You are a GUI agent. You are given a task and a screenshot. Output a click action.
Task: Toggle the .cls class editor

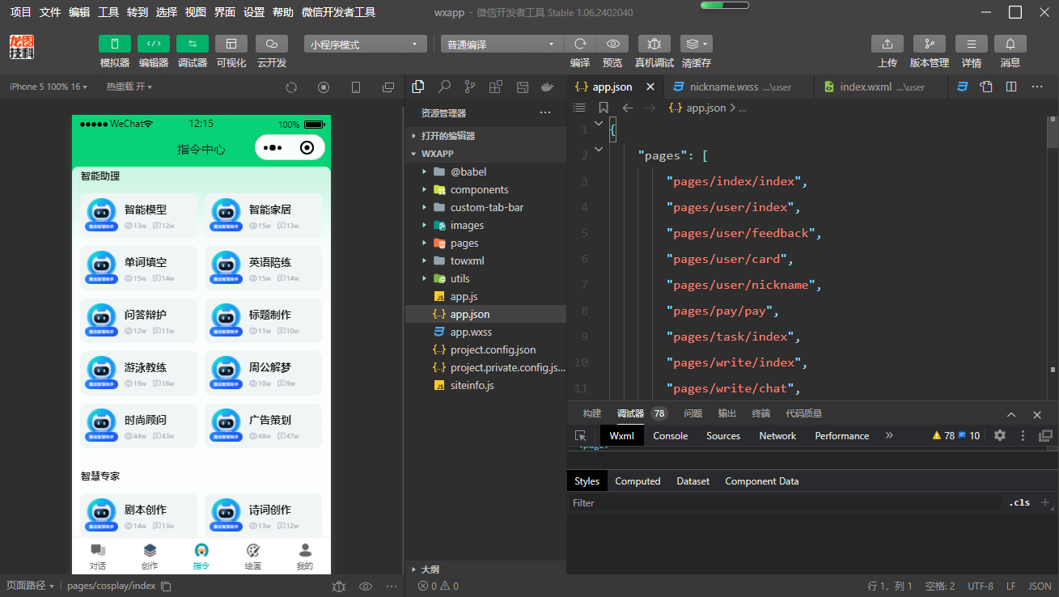tap(1019, 502)
